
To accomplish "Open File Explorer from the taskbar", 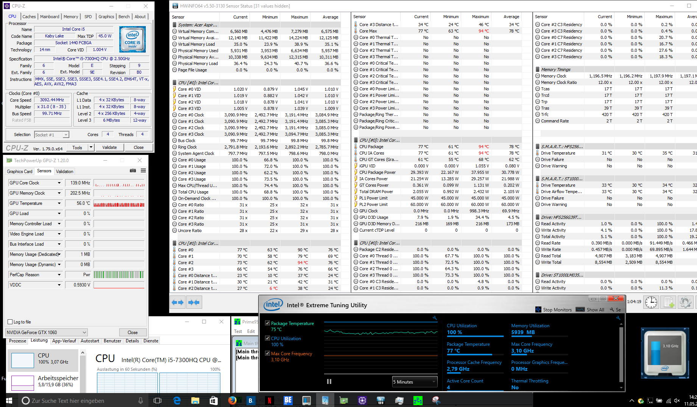I will tap(195, 400).
